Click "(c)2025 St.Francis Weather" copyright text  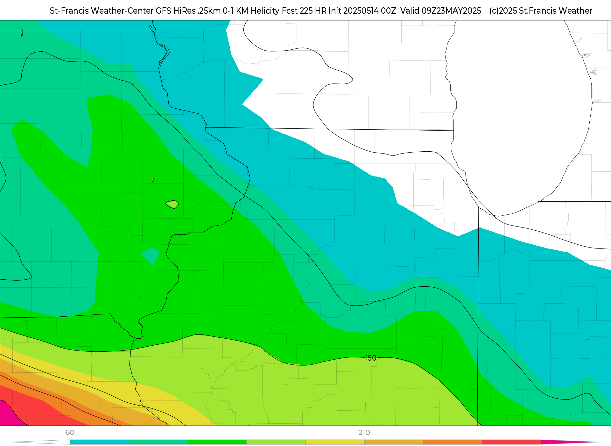tap(541, 11)
